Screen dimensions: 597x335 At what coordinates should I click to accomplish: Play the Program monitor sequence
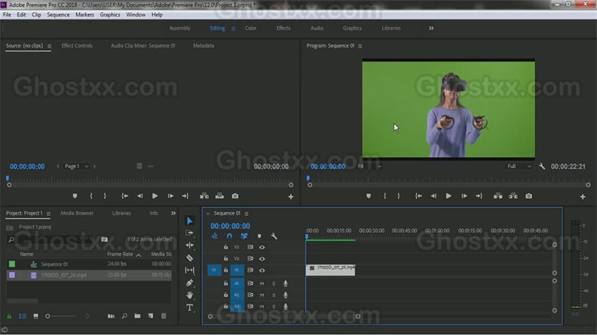(x=448, y=196)
